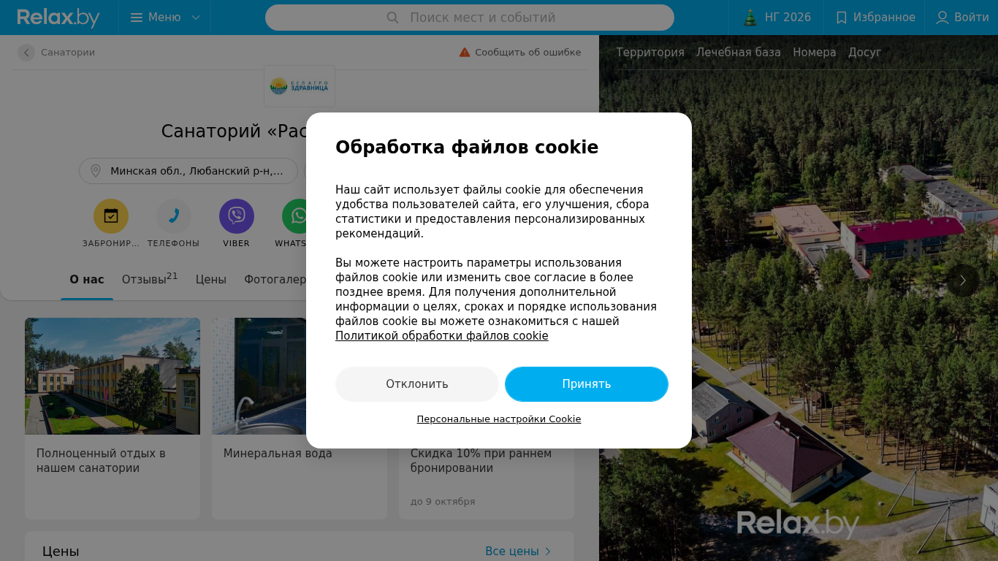Expand the Меню dropdown
This screenshot has height=561, width=998.
tap(165, 18)
